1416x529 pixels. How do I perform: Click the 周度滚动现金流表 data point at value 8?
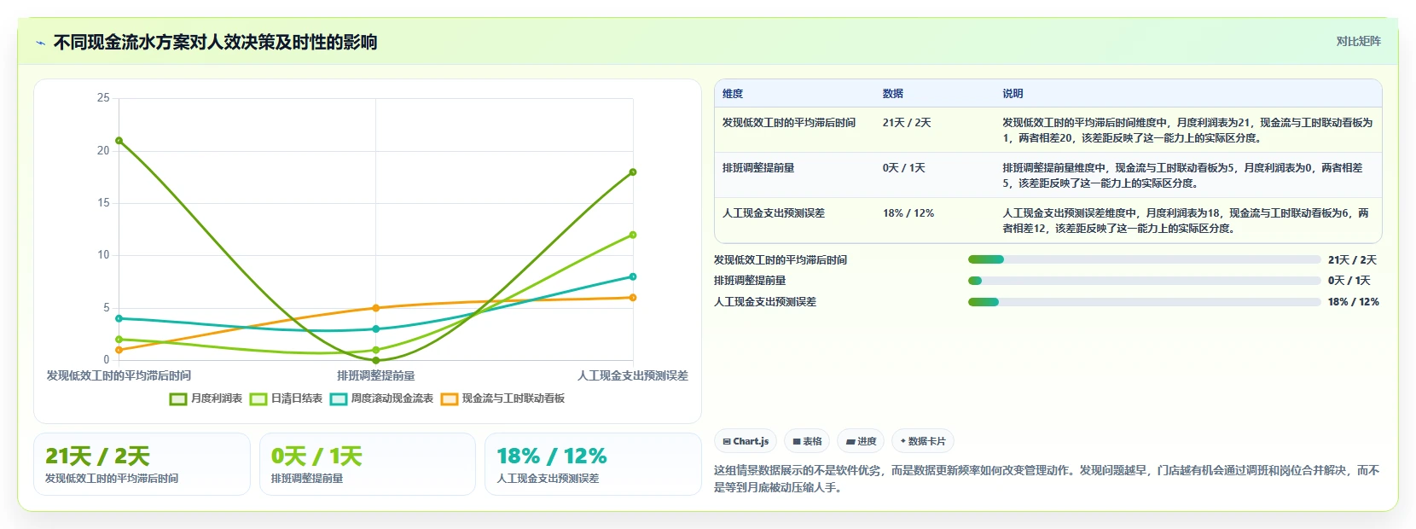tap(633, 276)
